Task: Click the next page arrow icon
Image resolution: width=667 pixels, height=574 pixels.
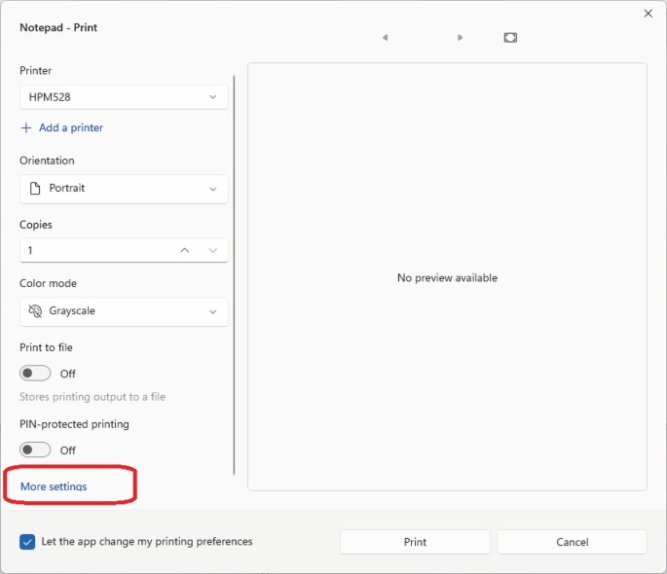Action: point(461,38)
